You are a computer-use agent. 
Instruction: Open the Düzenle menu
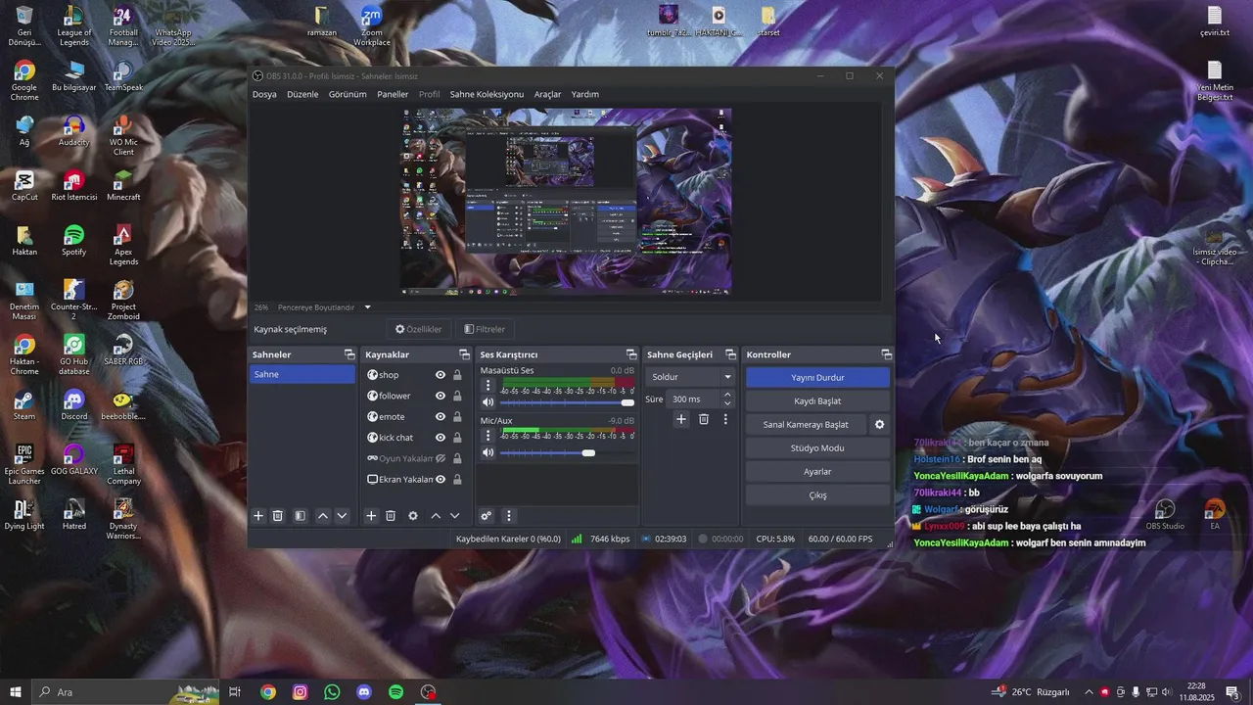pos(302,94)
